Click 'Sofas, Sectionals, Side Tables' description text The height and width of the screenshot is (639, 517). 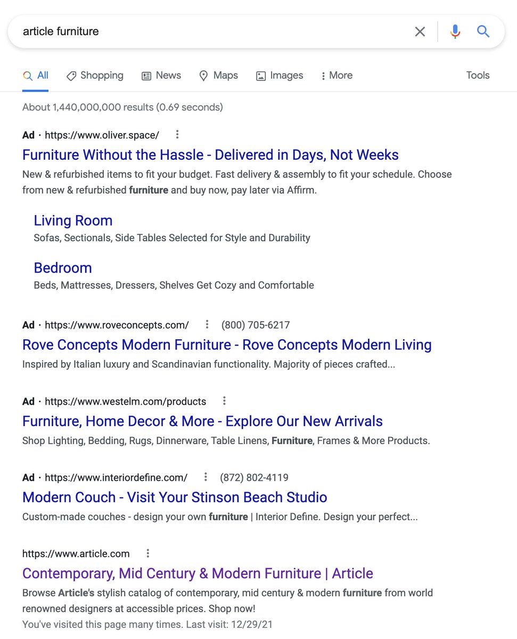(172, 238)
